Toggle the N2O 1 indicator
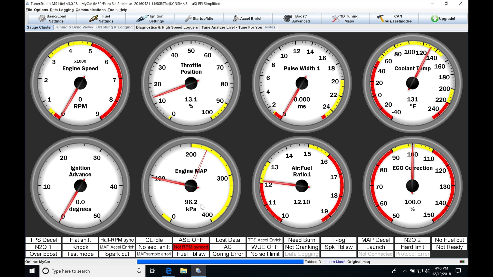The width and height of the screenshot is (493, 277). pos(43,247)
